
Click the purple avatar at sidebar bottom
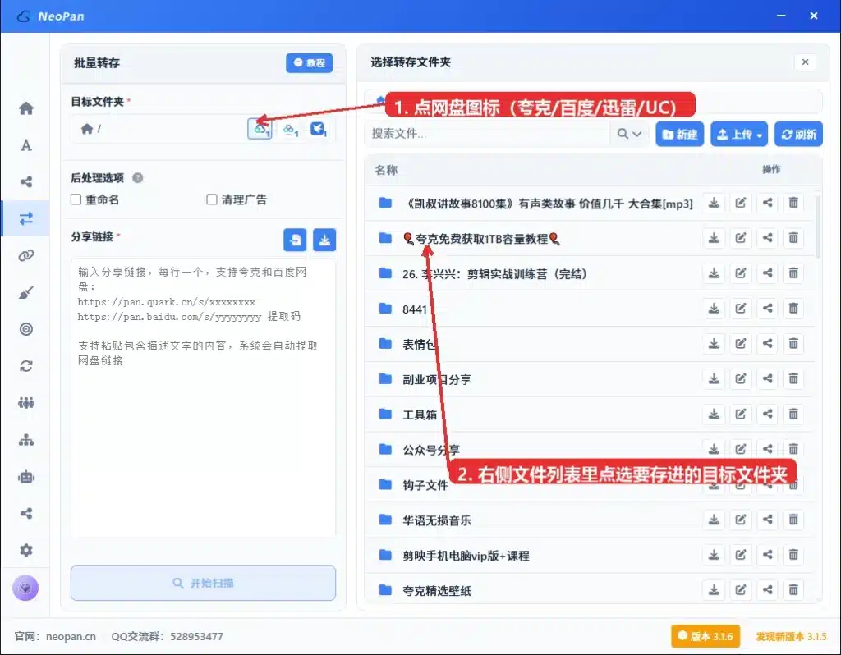coord(25,588)
